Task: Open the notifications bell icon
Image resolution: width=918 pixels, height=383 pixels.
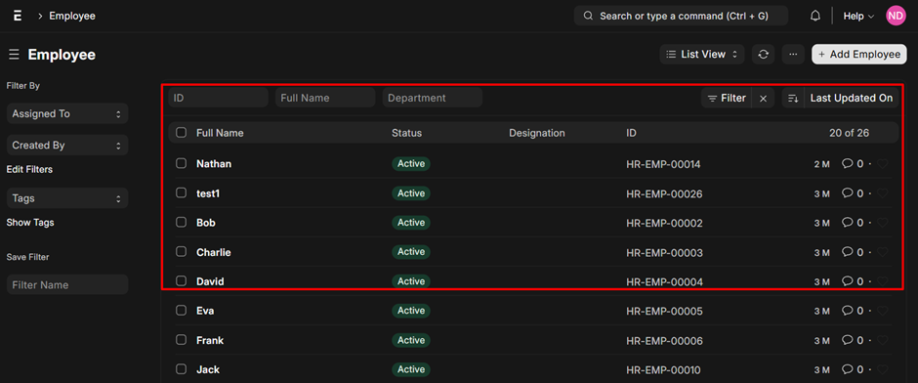Action: tap(814, 16)
